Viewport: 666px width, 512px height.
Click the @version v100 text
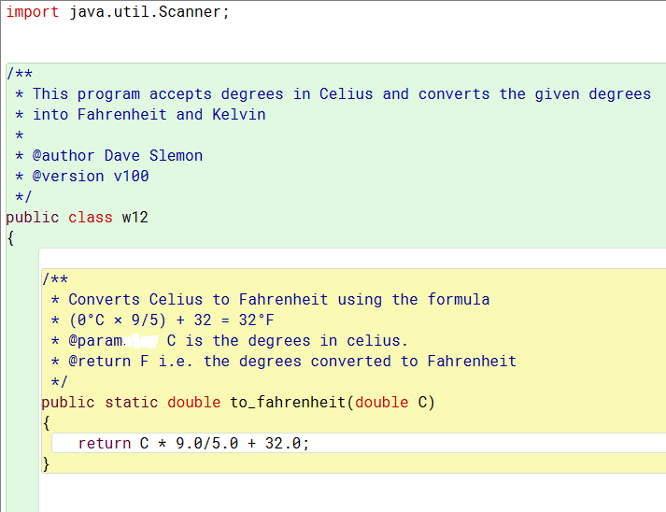tap(91, 177)
